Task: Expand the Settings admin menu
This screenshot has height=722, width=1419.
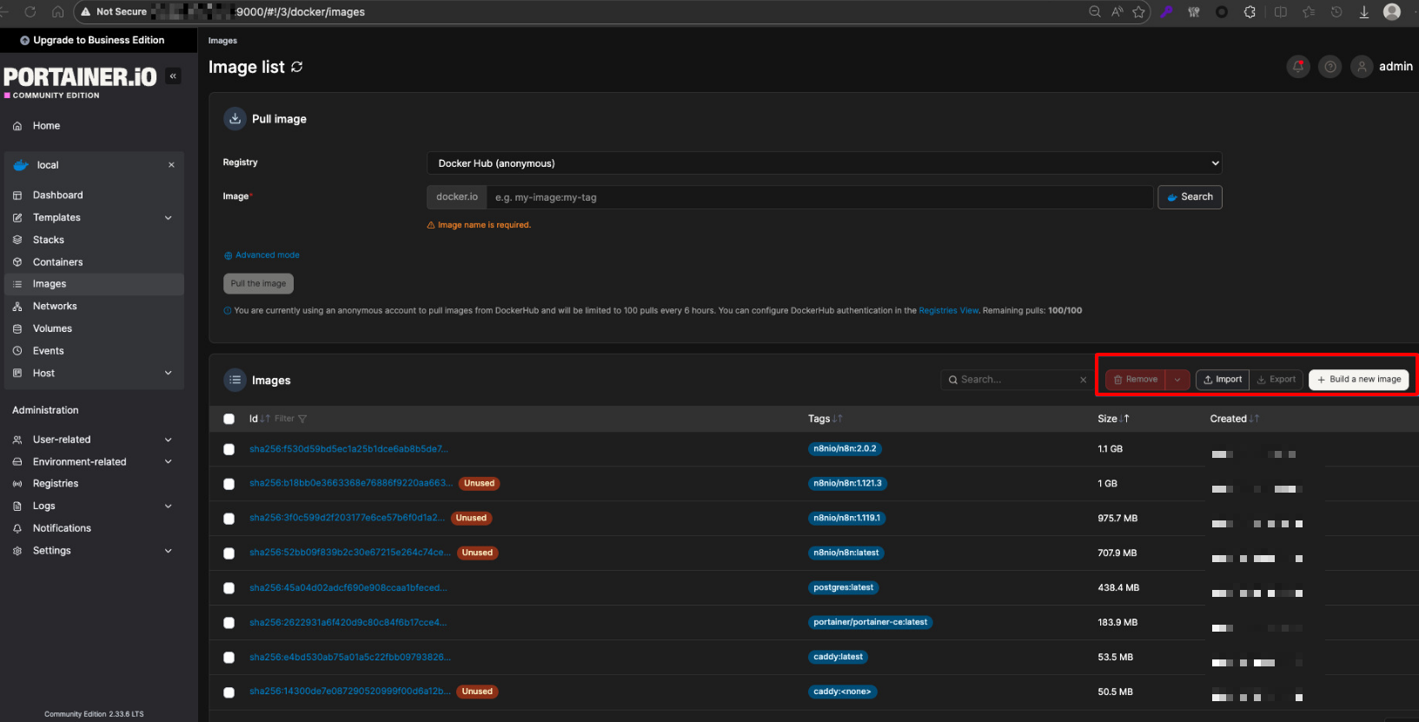Action: 169,551
